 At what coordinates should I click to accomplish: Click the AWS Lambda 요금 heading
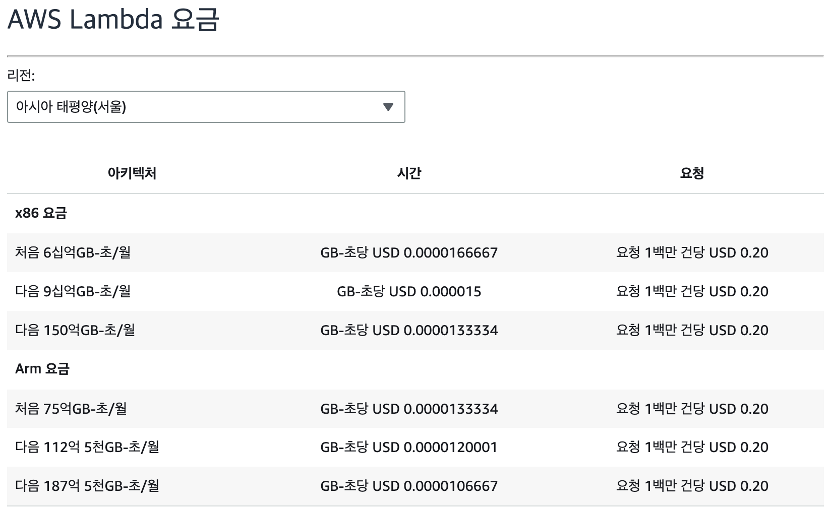tap(113, 20)
